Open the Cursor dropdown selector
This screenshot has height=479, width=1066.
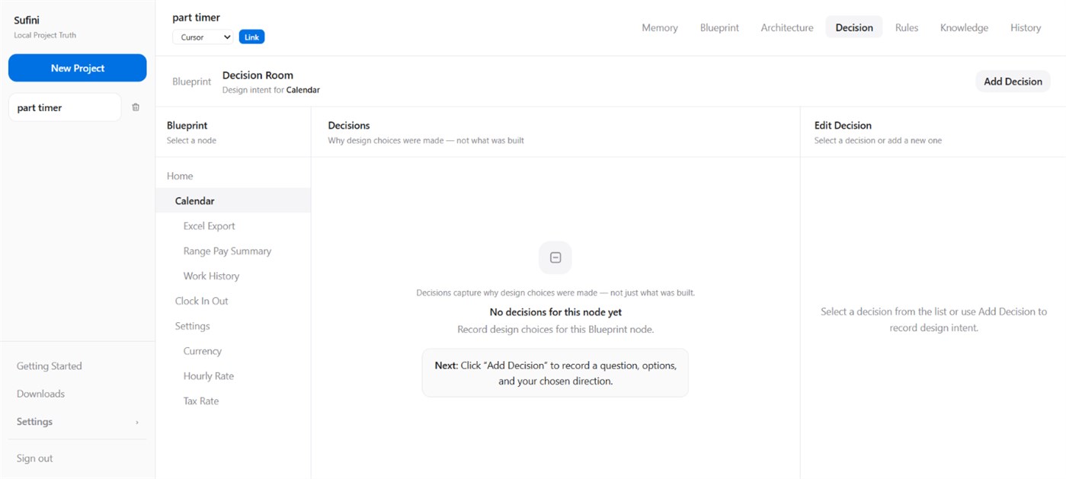tap(203, 37)
